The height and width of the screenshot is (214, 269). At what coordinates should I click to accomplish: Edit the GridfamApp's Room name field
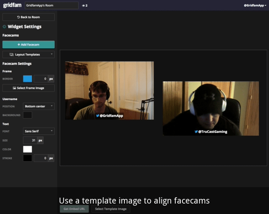[x=52, y=5]
